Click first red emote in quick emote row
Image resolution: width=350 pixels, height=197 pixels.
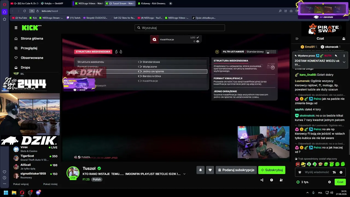pos(297,164)
